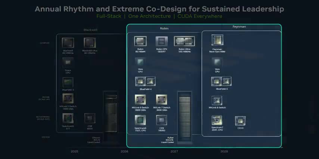The height and width of the screenshot is (159, 319).
Task: Click the CX10 chip icon
Action: tap(240, 121)
